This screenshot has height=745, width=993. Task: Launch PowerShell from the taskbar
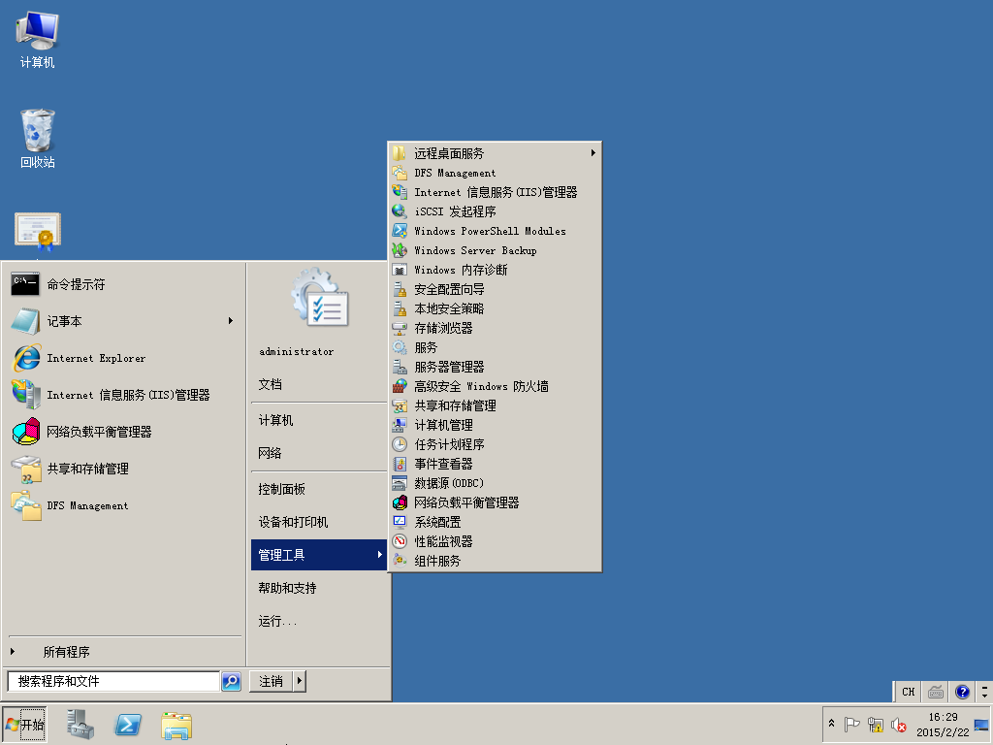click(128, 725)
